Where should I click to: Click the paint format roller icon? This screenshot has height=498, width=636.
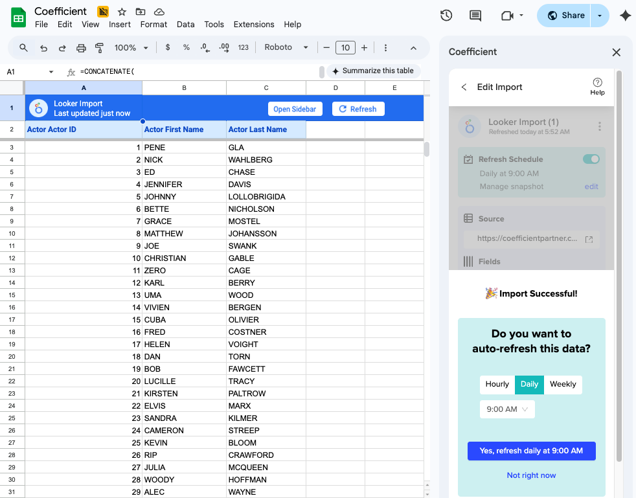point(100,48)
